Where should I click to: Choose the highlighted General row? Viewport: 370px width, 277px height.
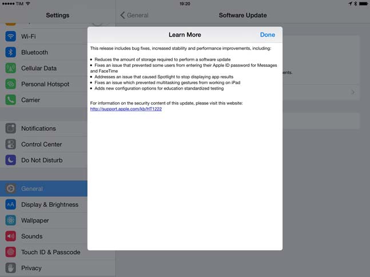click(x=43, y=188)
